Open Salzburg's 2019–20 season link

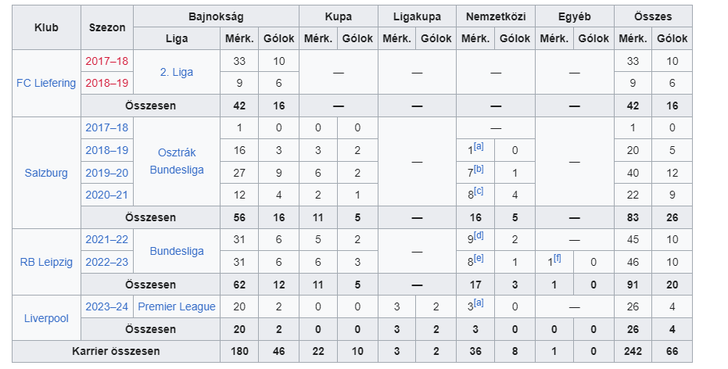107,173
